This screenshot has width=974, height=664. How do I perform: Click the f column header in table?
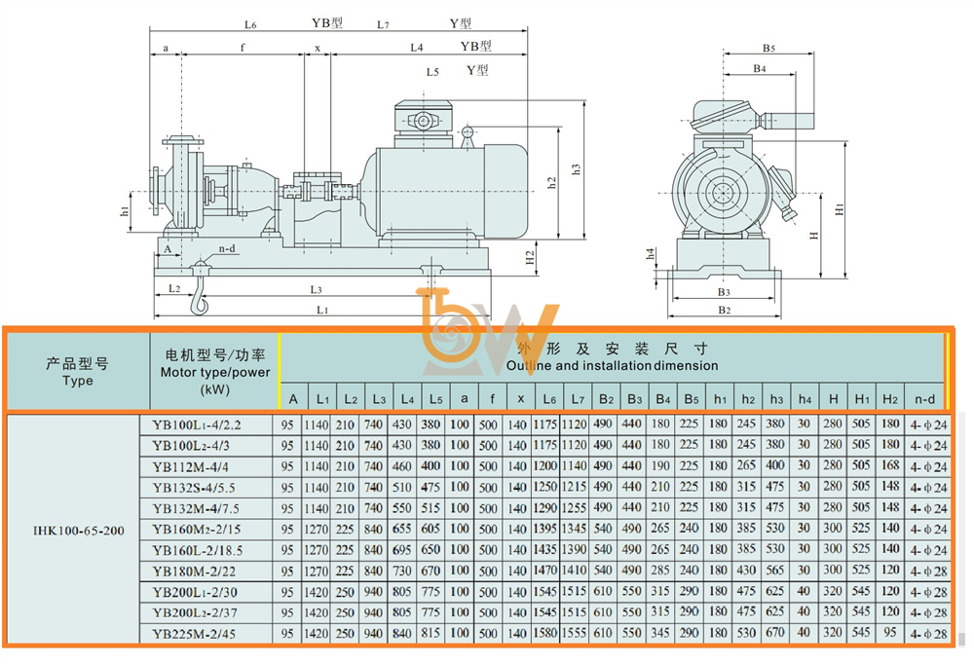[x=493, y=399]
